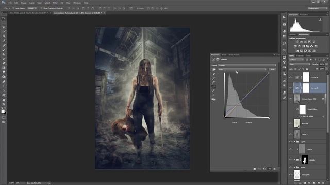The width and height of the screenshot is (330, 185).
Task: Reset Curves adjustment to defaults
Action: (x=265, y=169)
